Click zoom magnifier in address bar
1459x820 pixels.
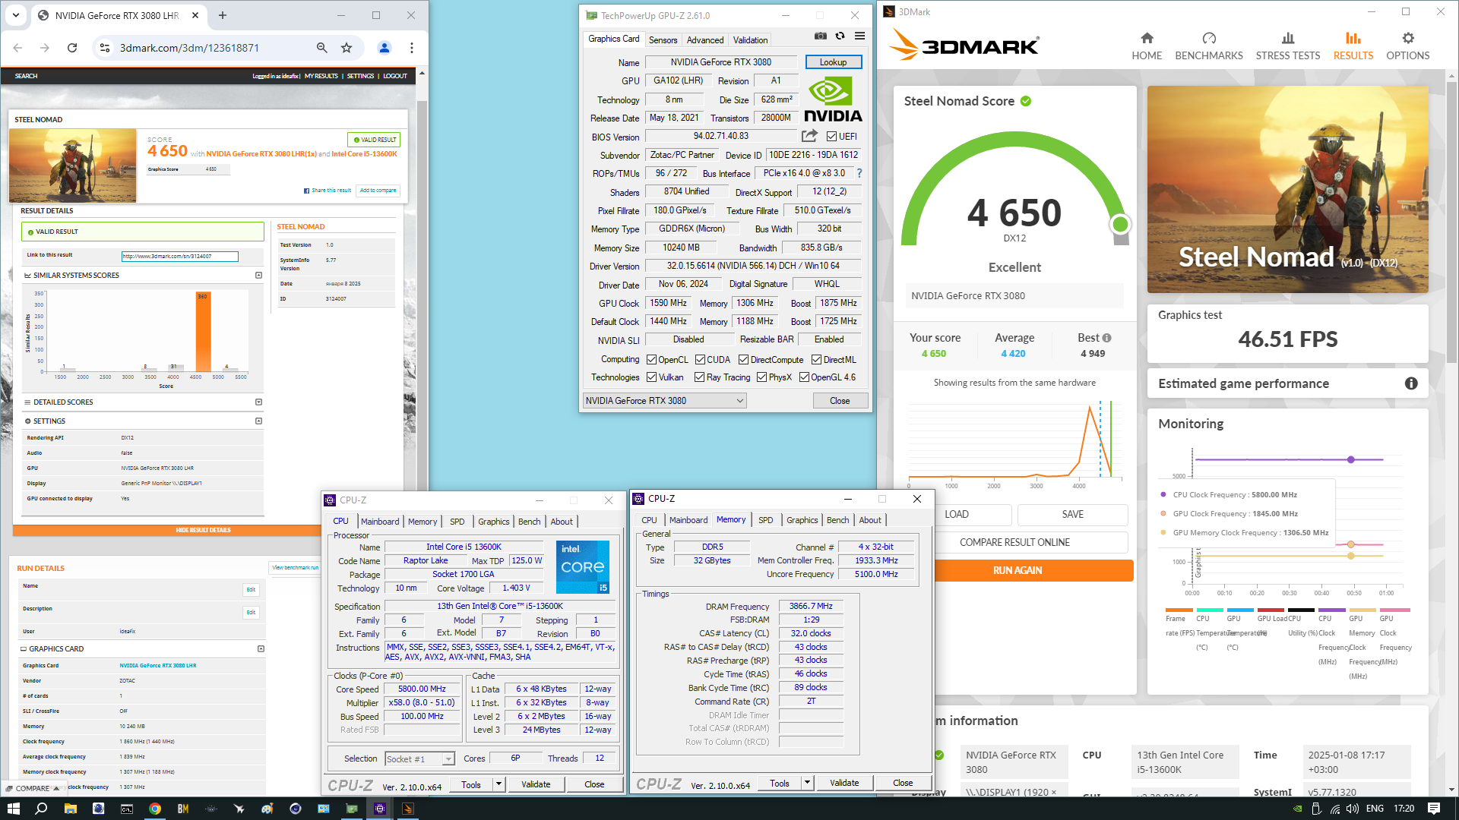(322, 48)
